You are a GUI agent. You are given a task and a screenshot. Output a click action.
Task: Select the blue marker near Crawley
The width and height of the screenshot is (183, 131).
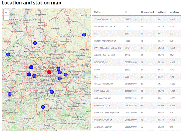[x=43, y=107]
